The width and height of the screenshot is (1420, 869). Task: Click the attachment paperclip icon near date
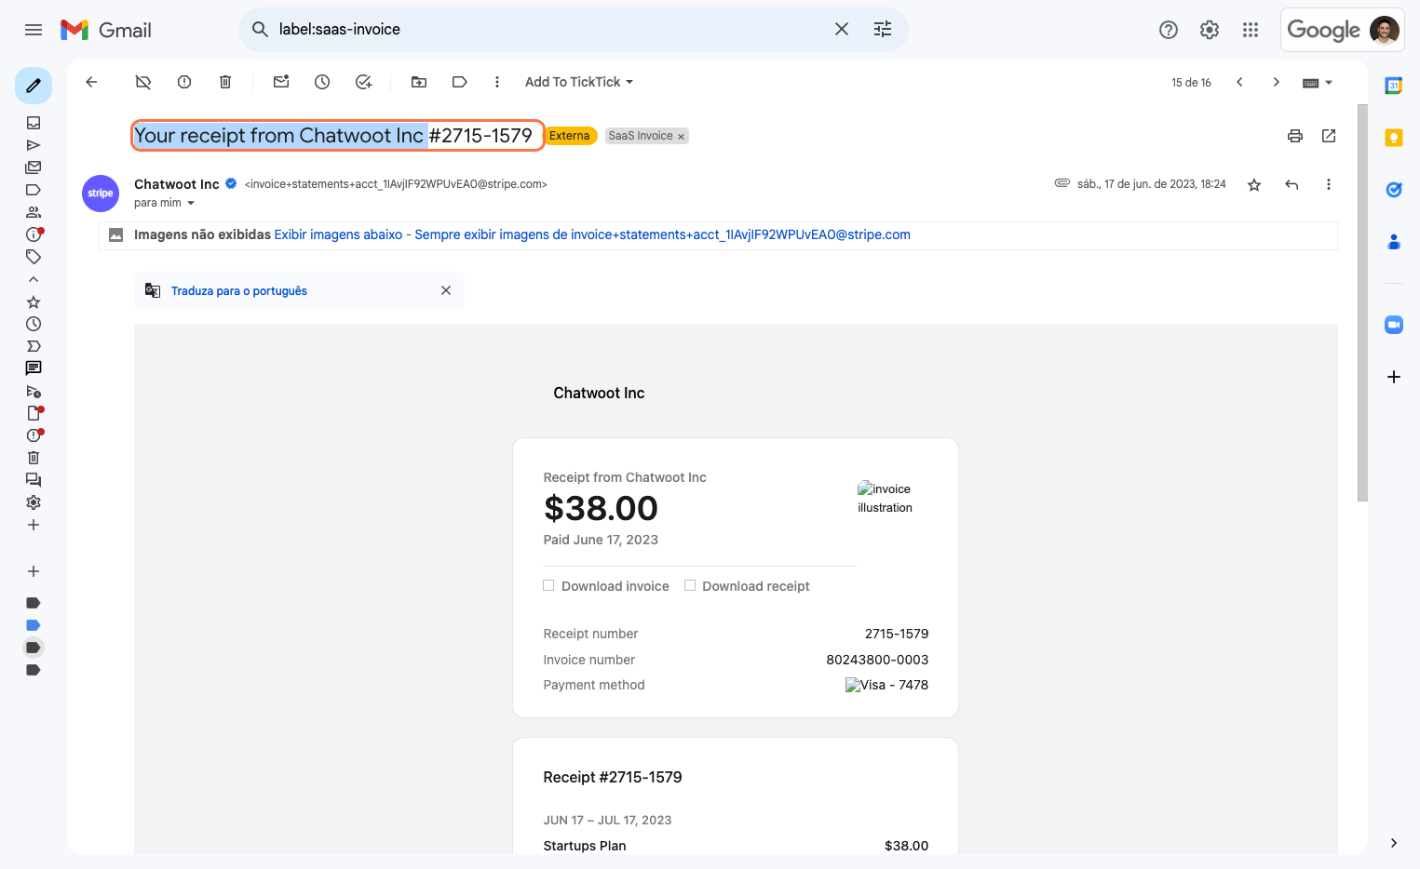[1062, 183]
